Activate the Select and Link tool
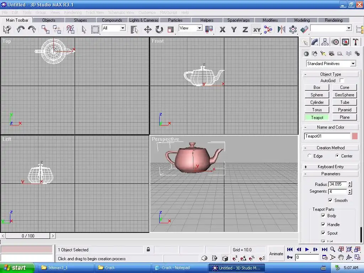The image size is (364, 273). tap(45, 30)
